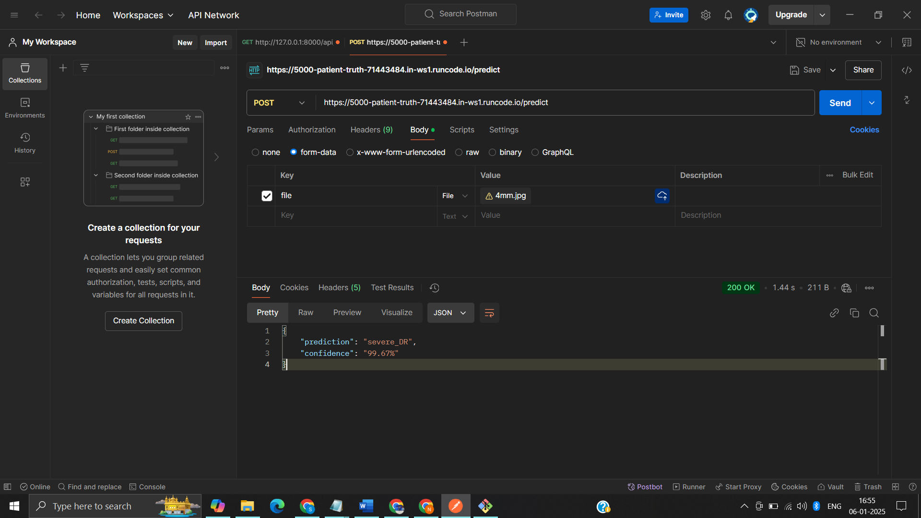Select the none body type radio
The image size is (921, 518).
[255, 153]
